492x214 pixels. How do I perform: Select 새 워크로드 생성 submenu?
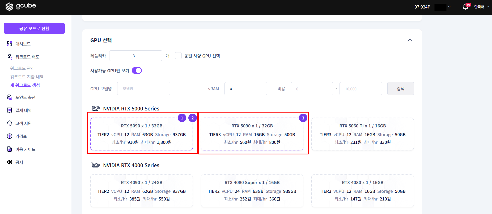(25, 85)
